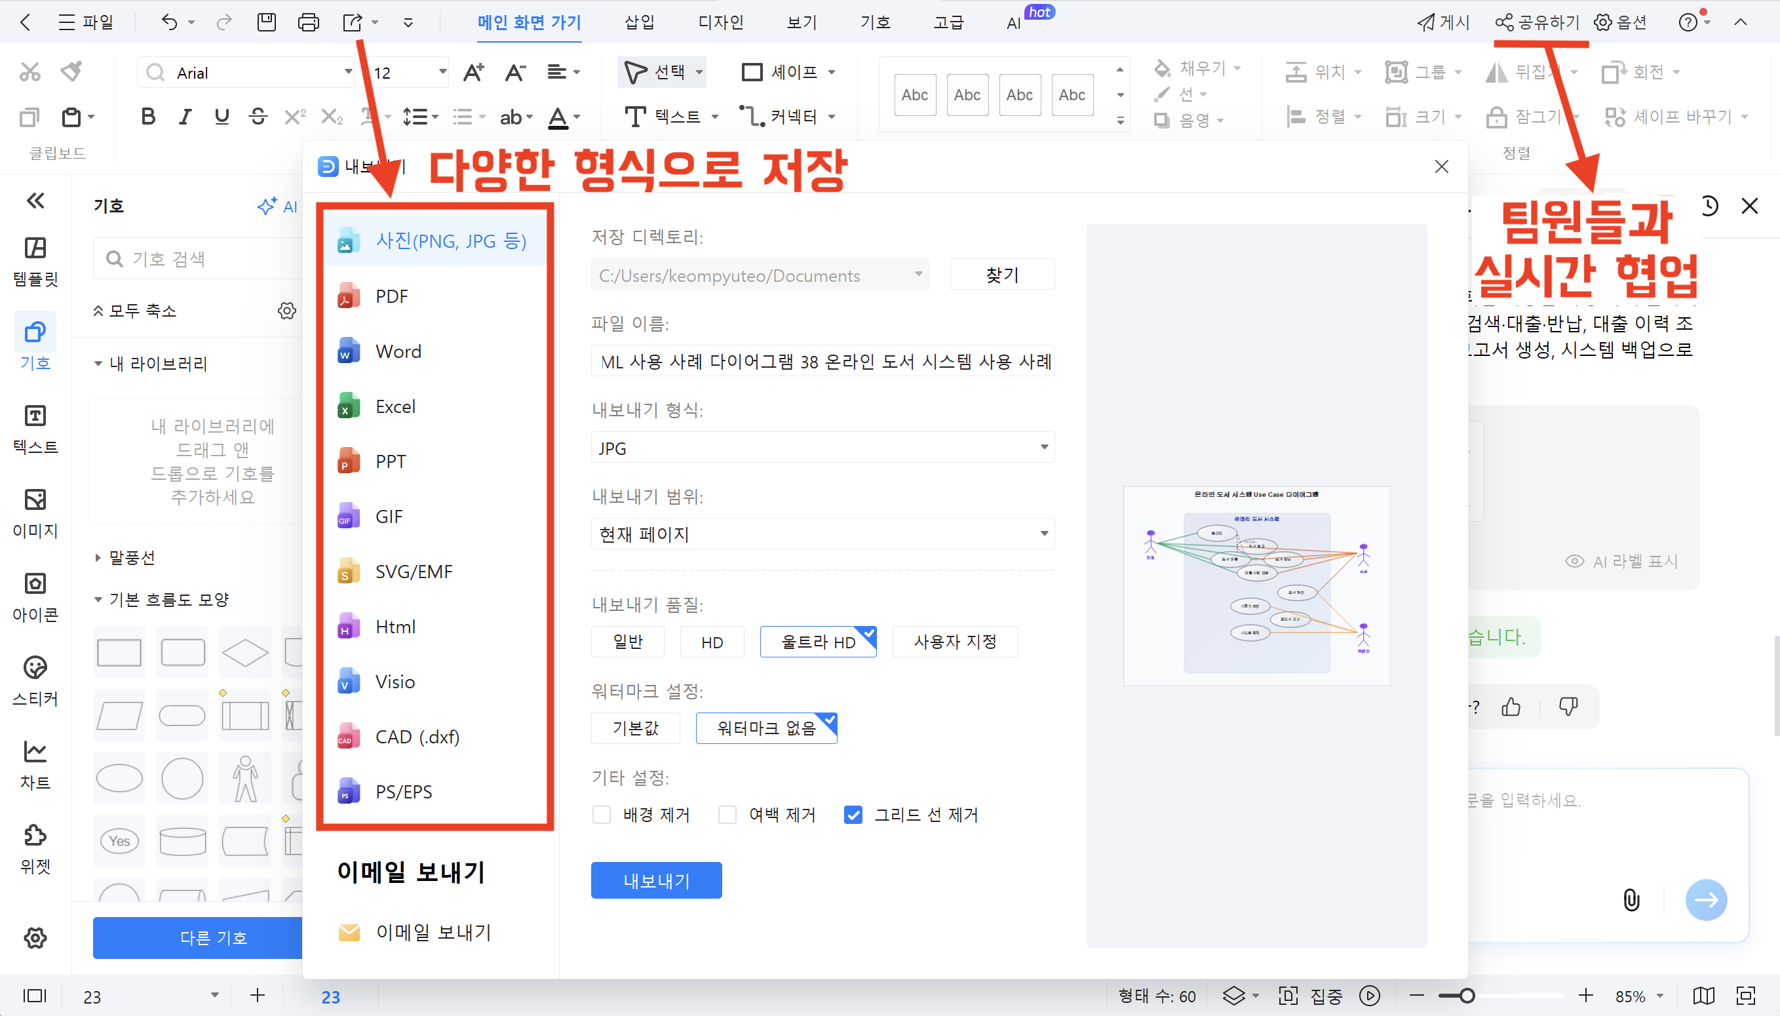This screenshot has height=1016, width=1780.
Task: Collapse the 내 라이브러리 section
Action: pos(98,363)
